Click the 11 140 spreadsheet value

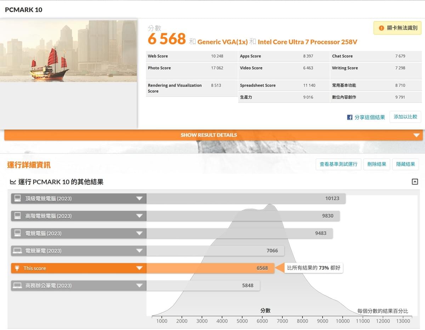309,85
